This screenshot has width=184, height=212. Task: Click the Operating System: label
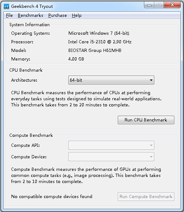coord(30,33)
